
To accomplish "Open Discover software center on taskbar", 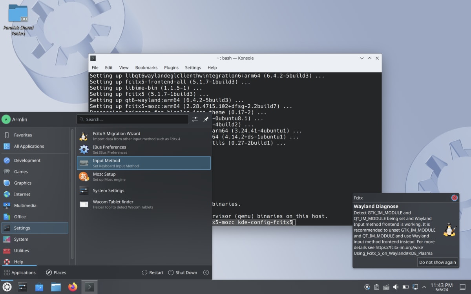I will pyautogui.click(x=39, y=287).
